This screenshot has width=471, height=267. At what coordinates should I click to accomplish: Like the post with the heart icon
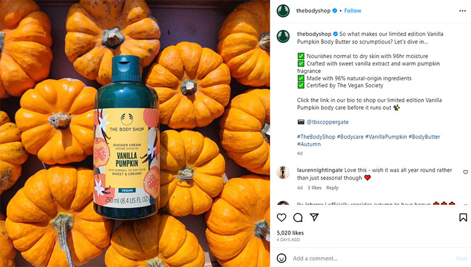click(x=281, y=217)
